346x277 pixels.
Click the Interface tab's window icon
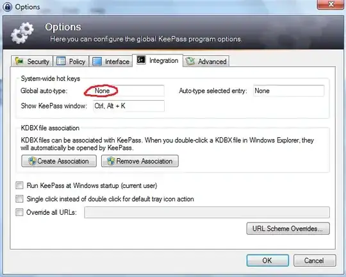coord(97,61)
